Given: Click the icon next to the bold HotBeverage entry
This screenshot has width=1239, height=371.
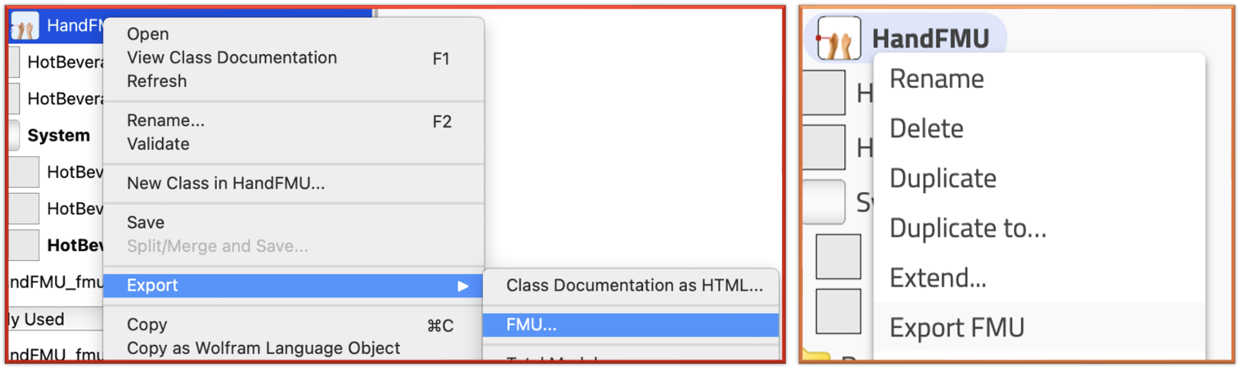Looking at the screenshot, I should tap(24, 245).
